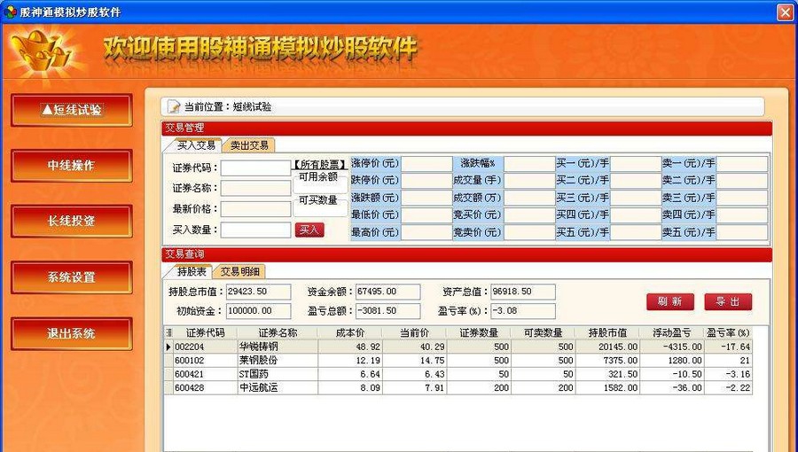The width and height of the screenshot is (798, 452).
Task: Click the 资产总值 field showing 96918.50
Action: (x=522, y=292)
